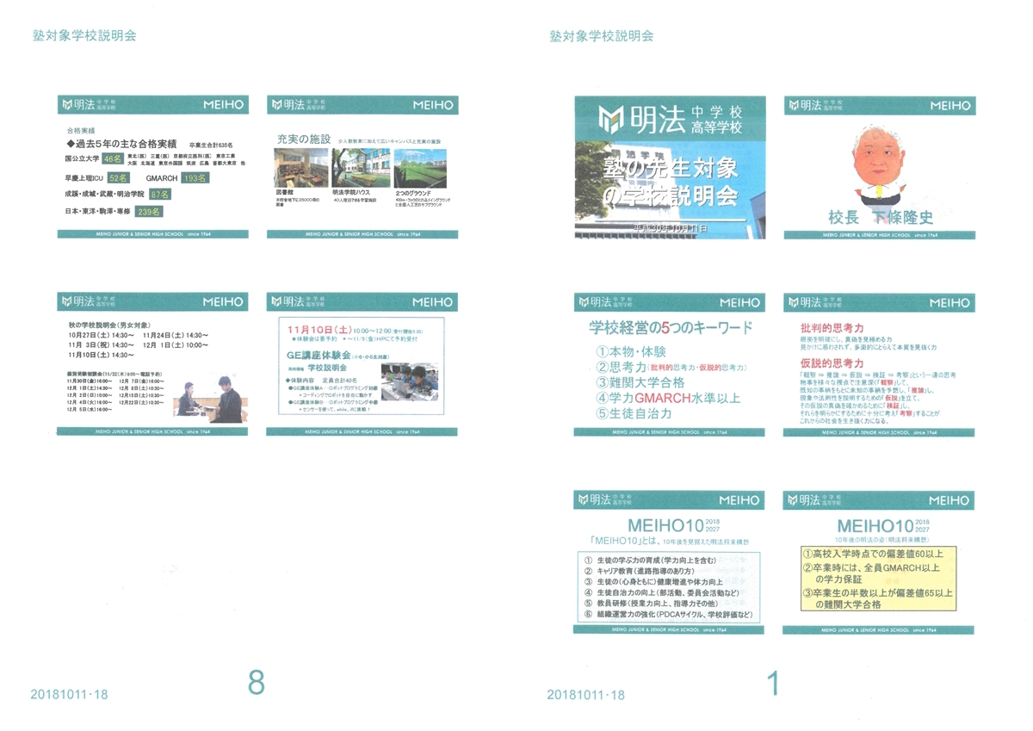Open the MEIHO10 slide with the yellow box
Viewport: 1033px width, 731px height.
point(879,562)
